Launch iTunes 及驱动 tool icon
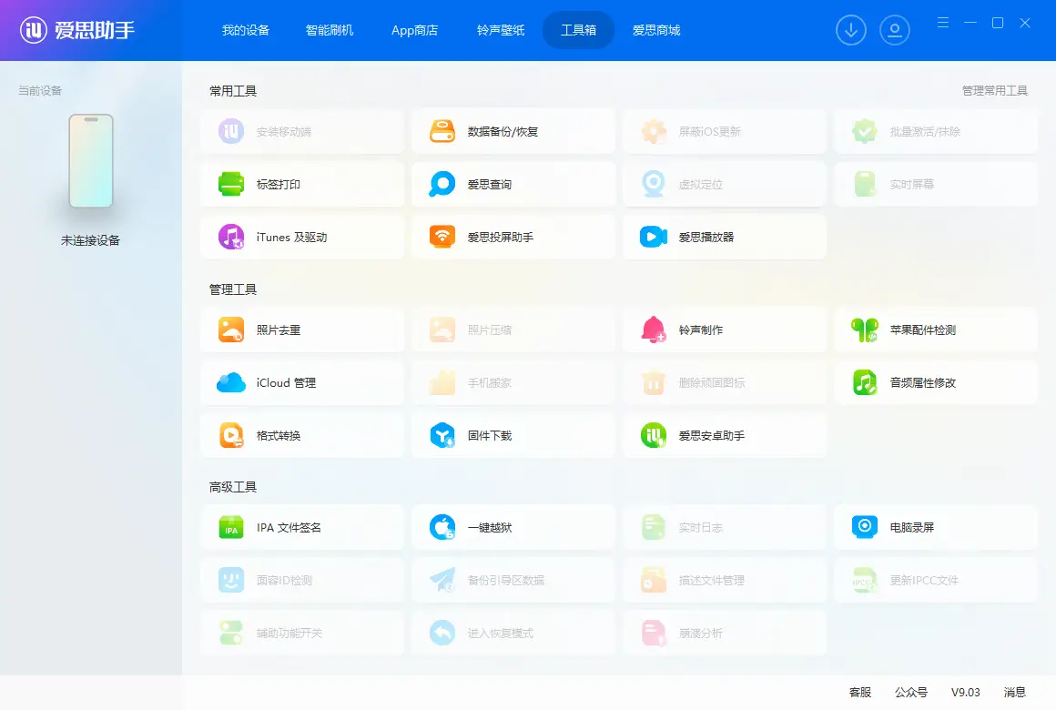This screenshot has width=1056, height=710. coord(231,238)
